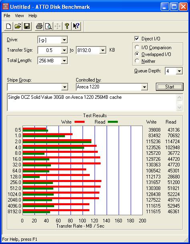Expand the Drive dropdown showing [-g-]

tap(64, 40)
